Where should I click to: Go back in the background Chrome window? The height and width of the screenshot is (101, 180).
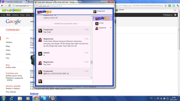coord(2,6)
